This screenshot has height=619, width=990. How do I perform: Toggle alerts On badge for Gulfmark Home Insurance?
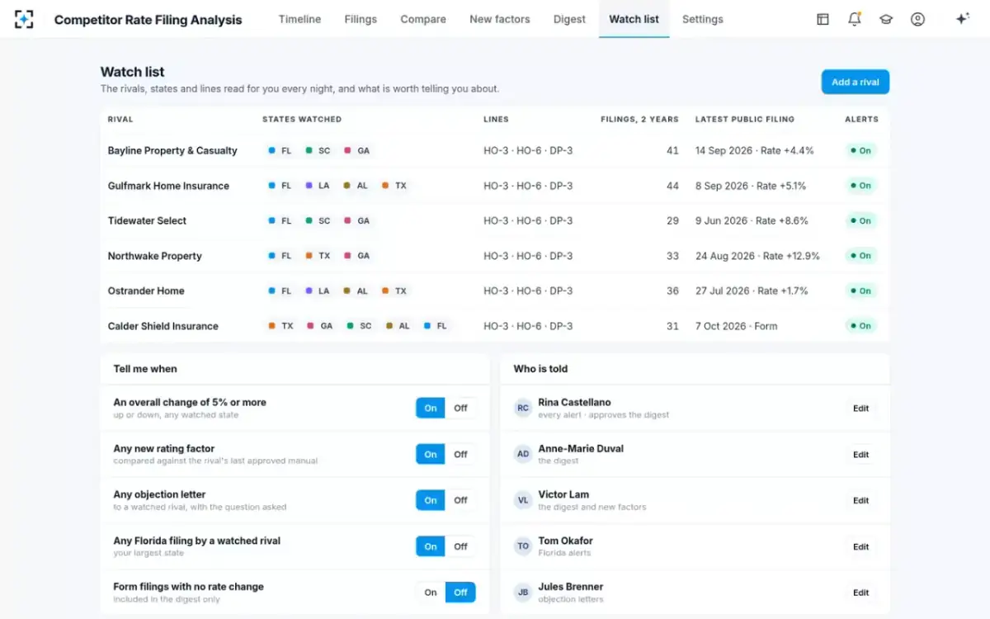click(x=860, y=186)
